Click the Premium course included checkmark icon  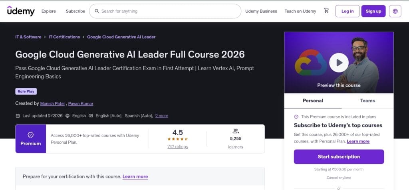(296, 117)
